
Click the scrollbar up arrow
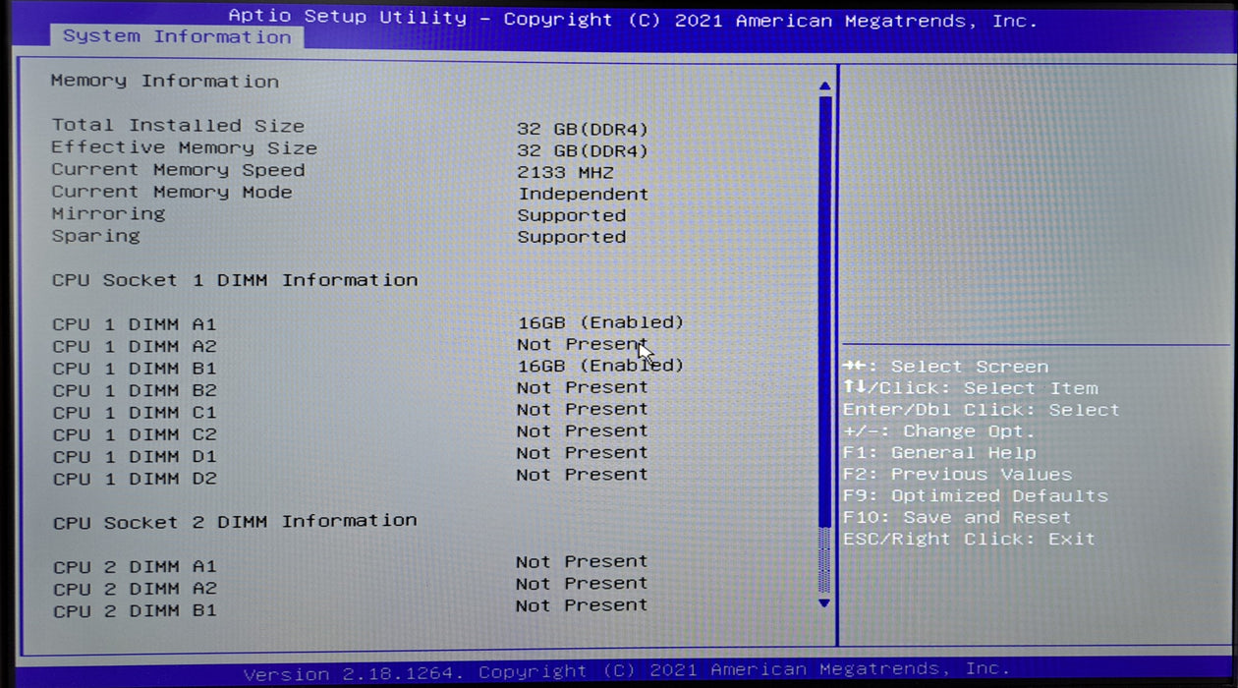[x=824, y=86]
